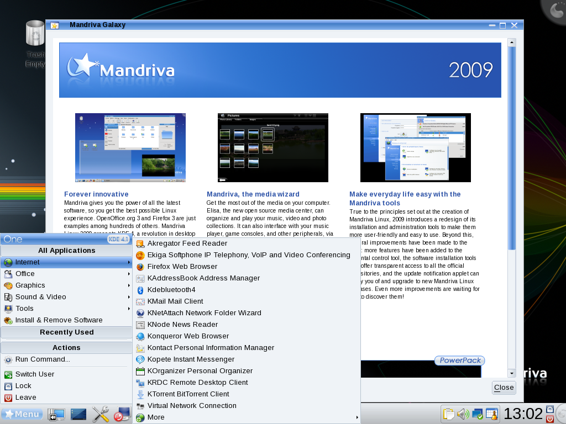
Task: Open the clipboard tray icon
Action: point(448,414)
